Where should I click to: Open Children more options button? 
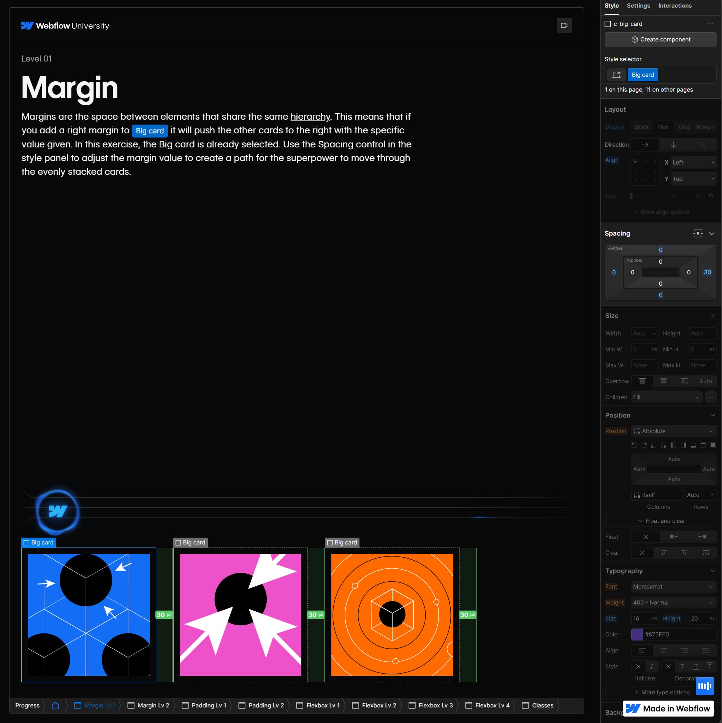coord(711,397)
